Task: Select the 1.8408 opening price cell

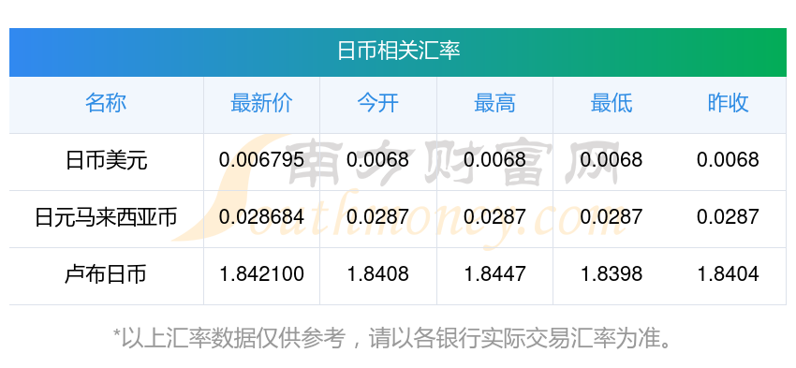Action: pos(377,274)
